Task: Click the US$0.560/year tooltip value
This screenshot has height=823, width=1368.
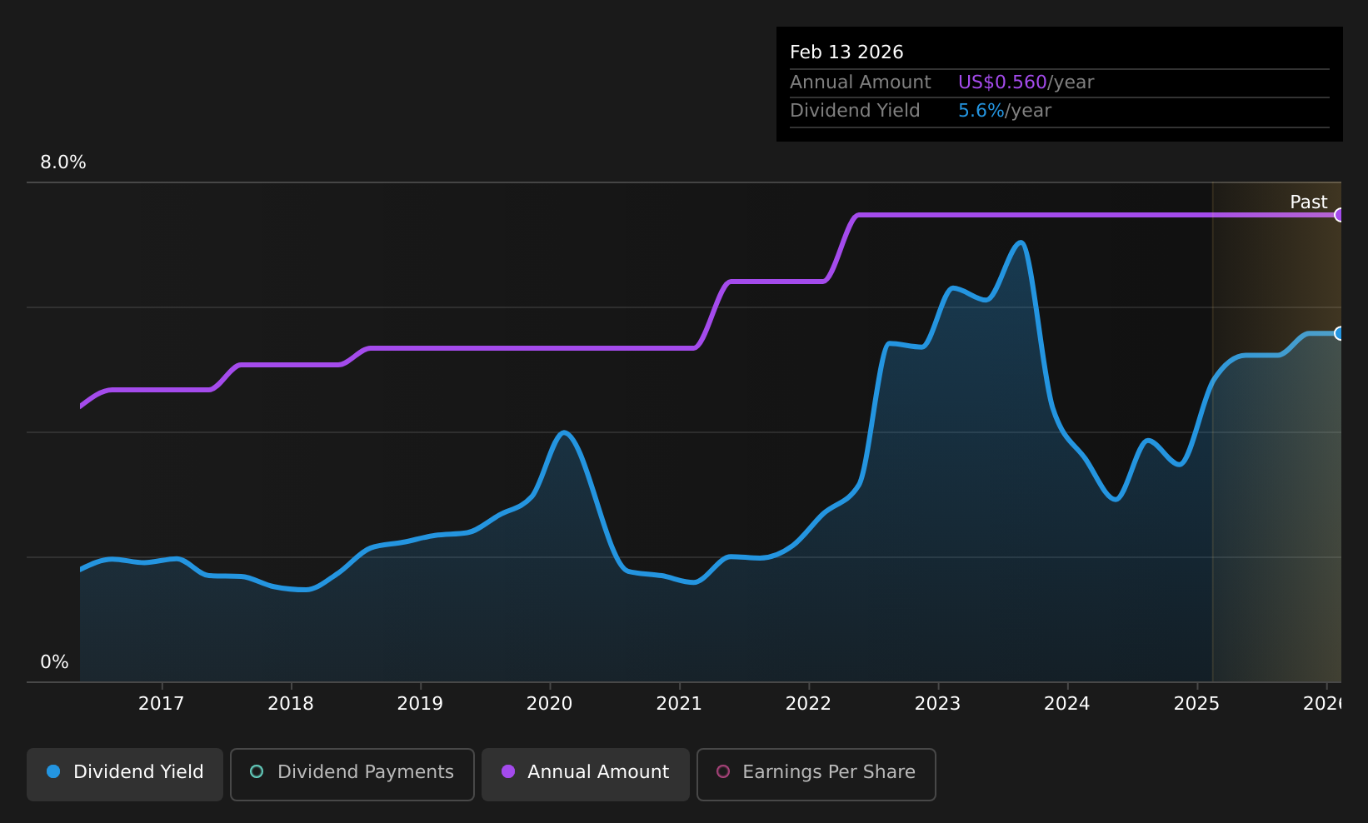Action: coord(1026,82)
